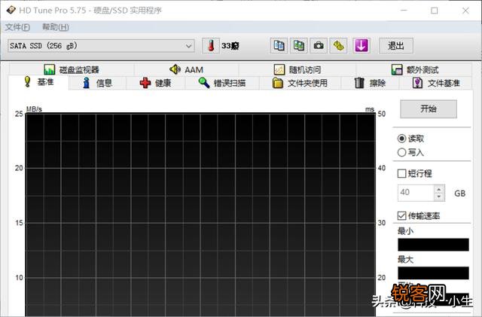The height and width of the screenshot is (317, 482).
Task: Click the 退出 button
Action: (x=396, y=46)
